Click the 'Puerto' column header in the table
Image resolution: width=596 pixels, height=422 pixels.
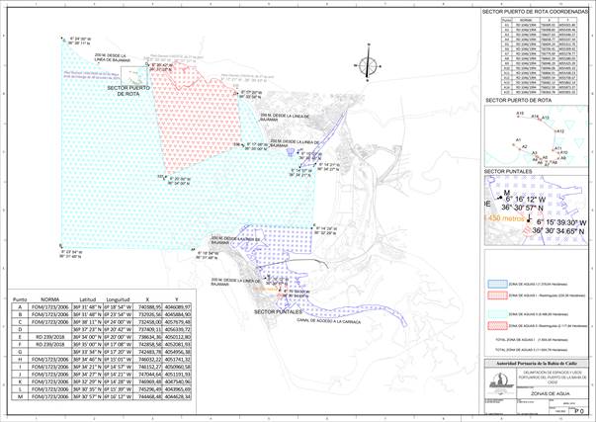20,299
